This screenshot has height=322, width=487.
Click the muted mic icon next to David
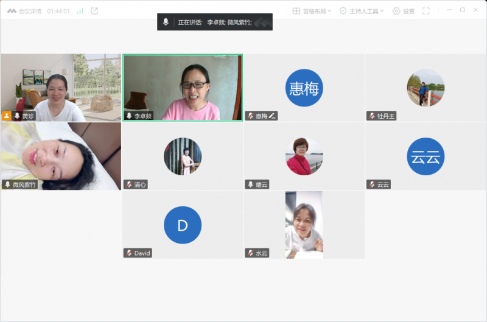tap(128, 253)
